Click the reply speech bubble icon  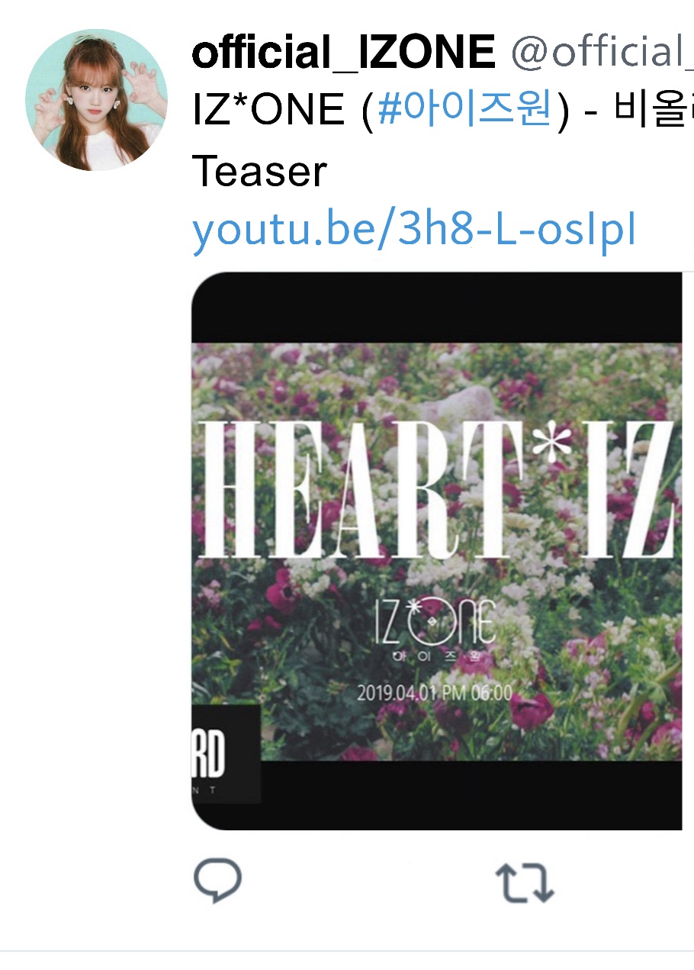pos(217,881)
